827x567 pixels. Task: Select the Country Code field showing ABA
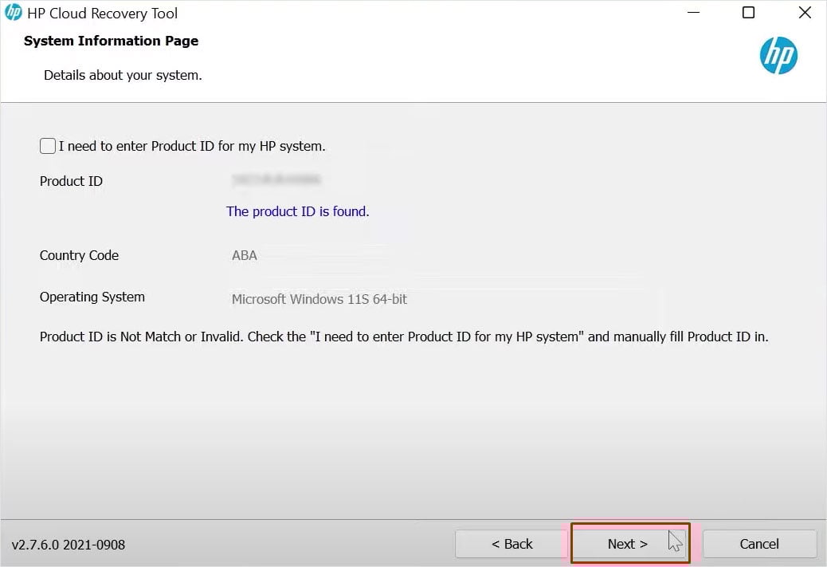click(245, 256)
